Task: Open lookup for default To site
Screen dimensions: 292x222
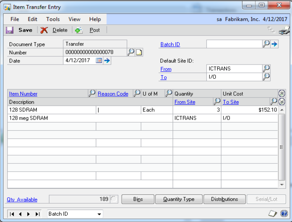Action: 266,77
